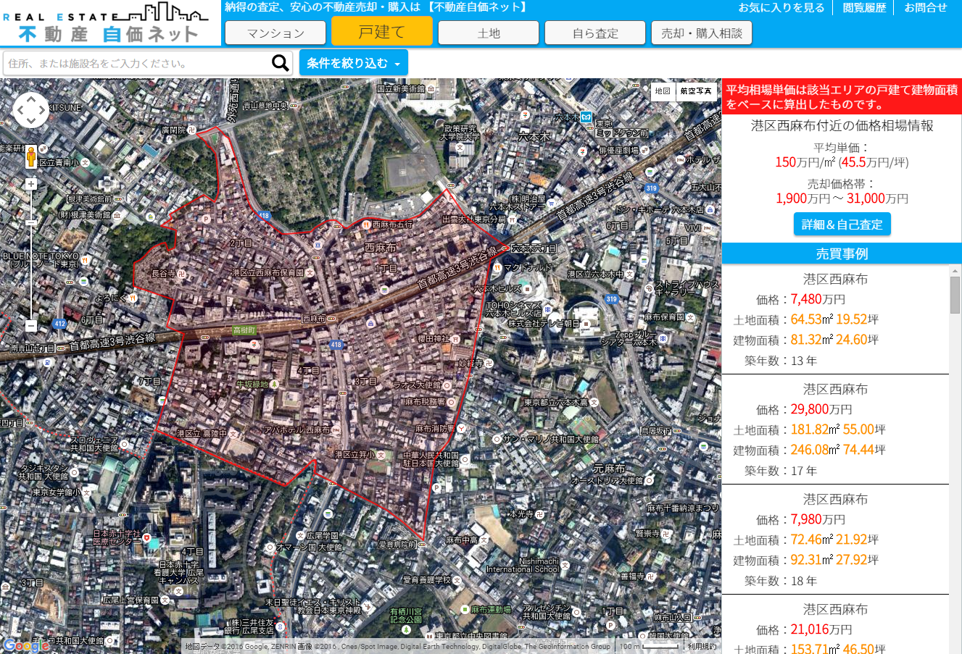Click the 元麻布 area label on the map
The width and height of the screenshot is (962, 654).
[609, 469]
